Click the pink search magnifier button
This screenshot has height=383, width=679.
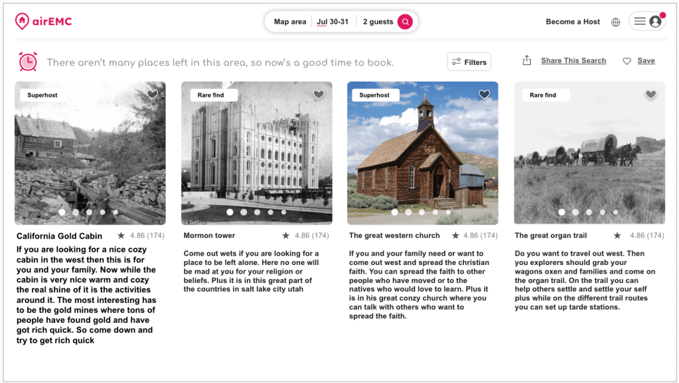(x=405, y=22)
